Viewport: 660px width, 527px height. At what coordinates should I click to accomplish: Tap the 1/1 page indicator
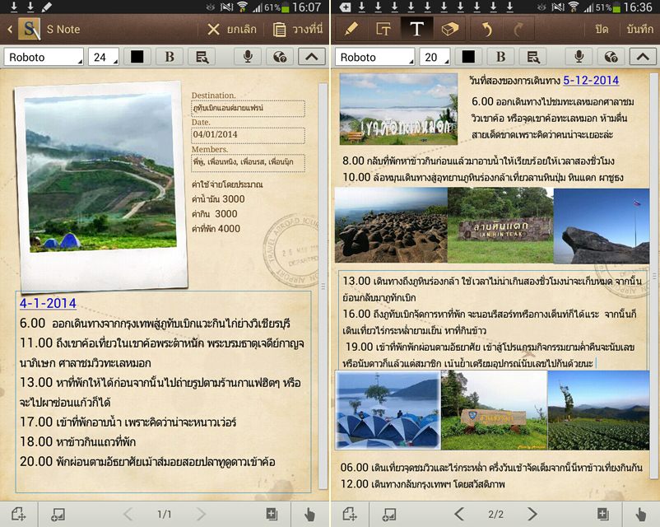click(x=165, y=515)
